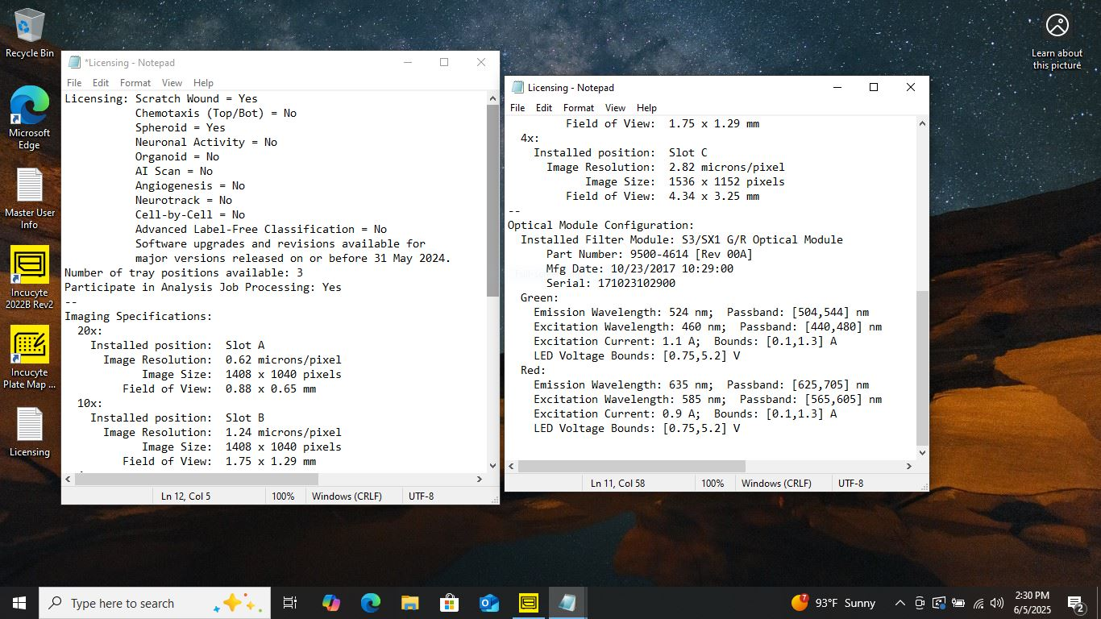
Task: Click the battery power tray icon
Action: click(958, 603)
